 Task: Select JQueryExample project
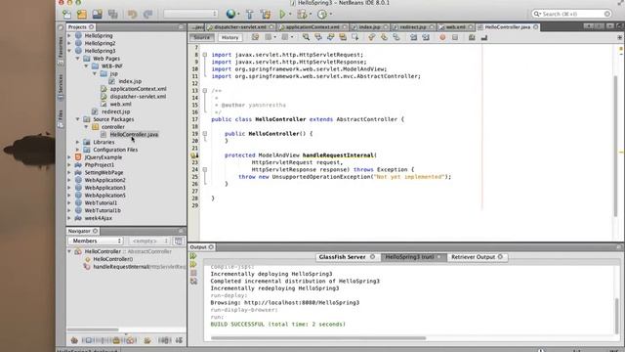(104, 157)
